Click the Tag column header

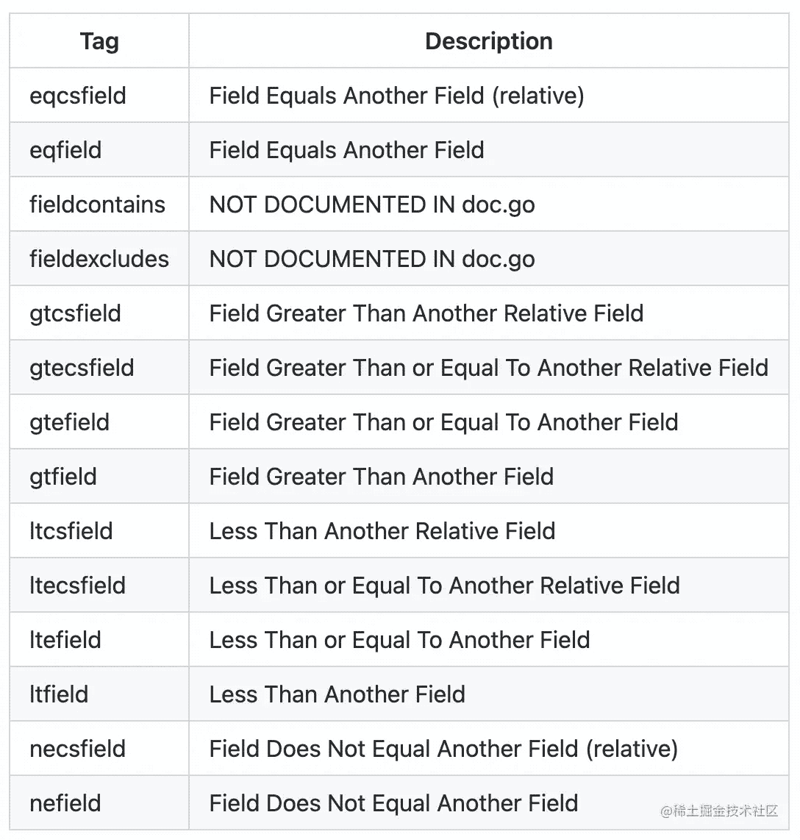pyautogui.click(x=99, y=41)
